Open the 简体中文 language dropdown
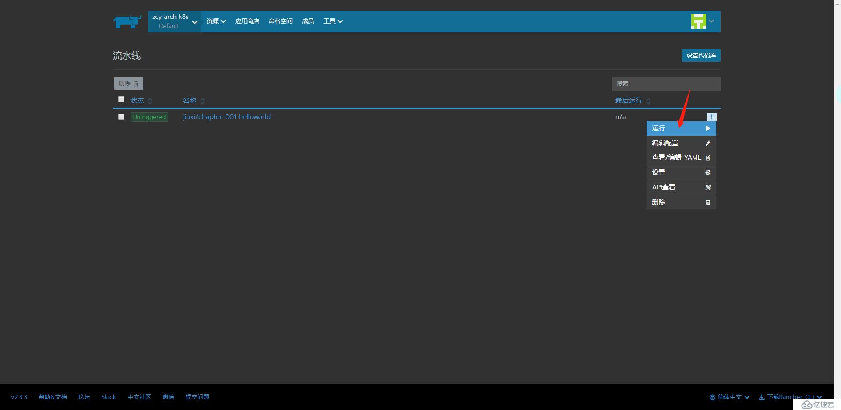This screenshot has height=410, width=841. (x=730, y=397)
